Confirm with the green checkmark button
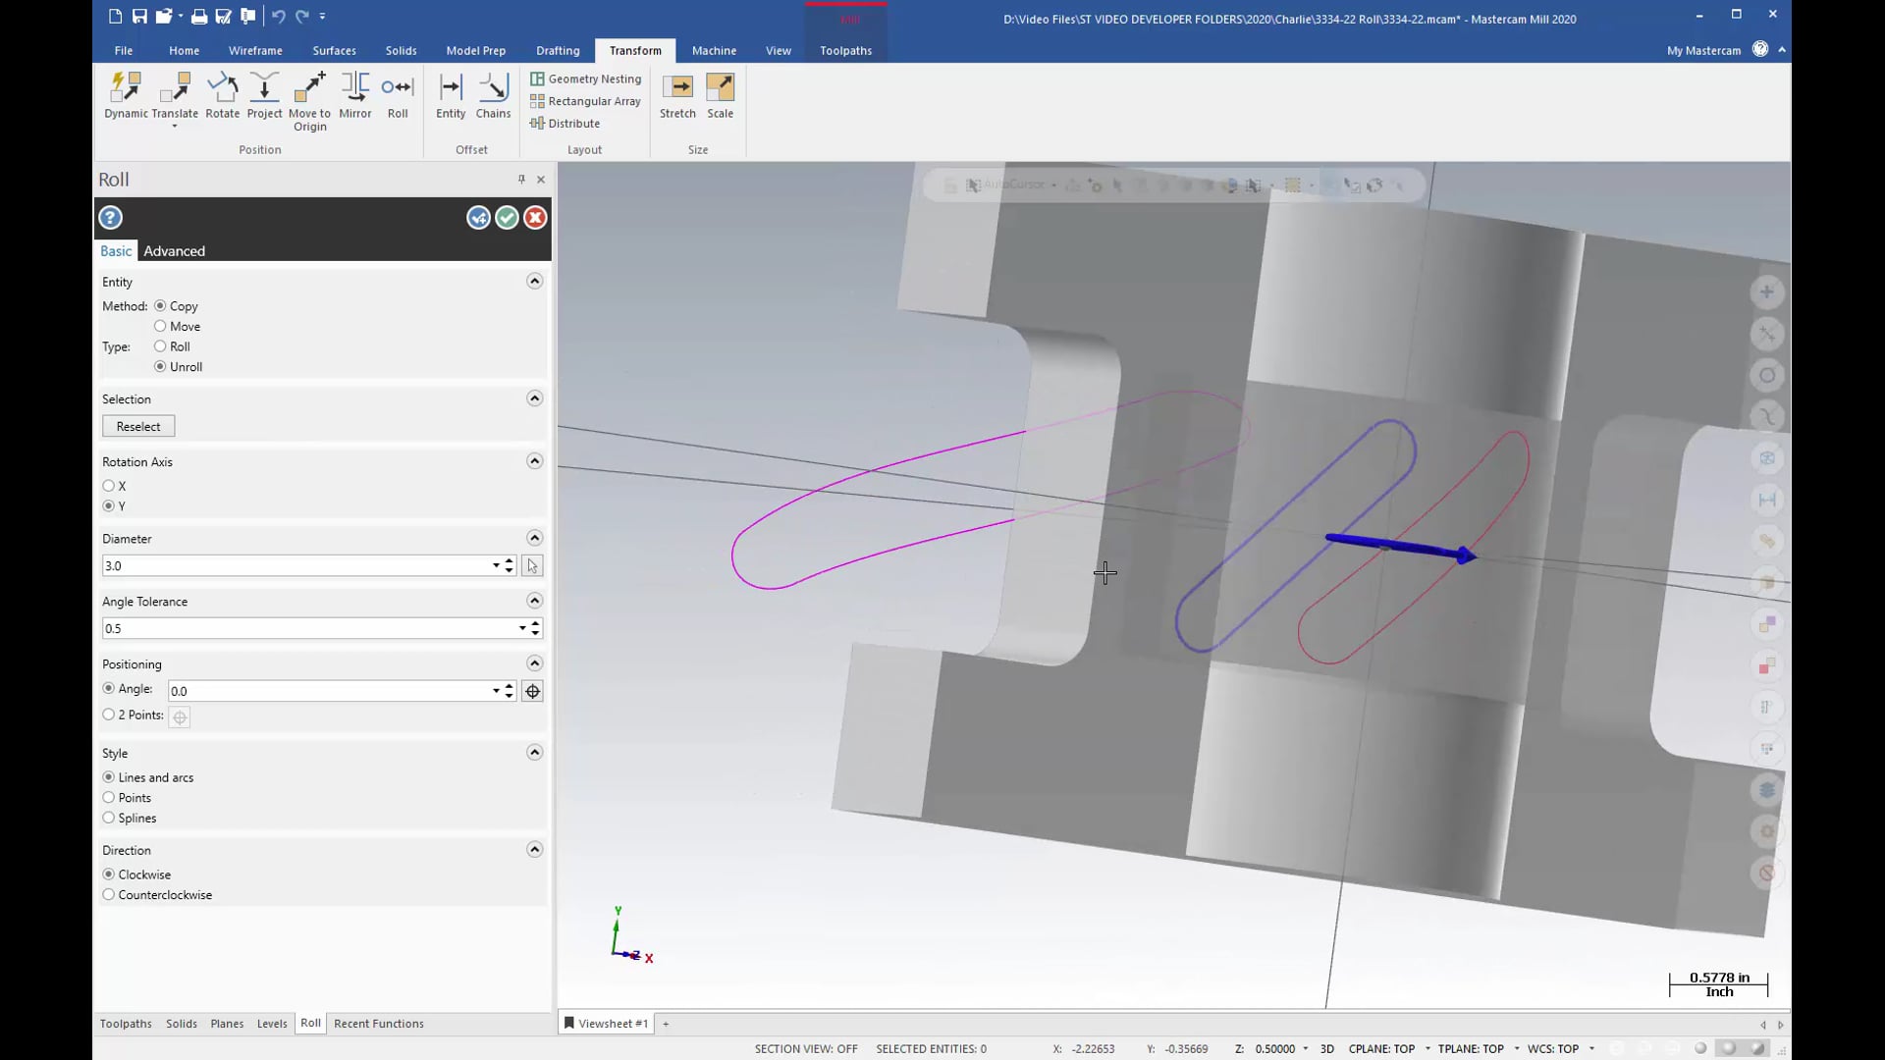This screenshot has height=1060, width=1885. (x=505, y=218)
